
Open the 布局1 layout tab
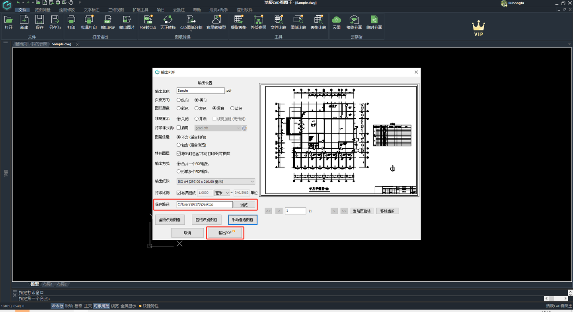point(47,284)
